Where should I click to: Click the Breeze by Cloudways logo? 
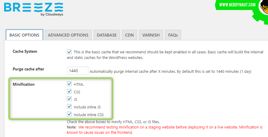[34, 9]
